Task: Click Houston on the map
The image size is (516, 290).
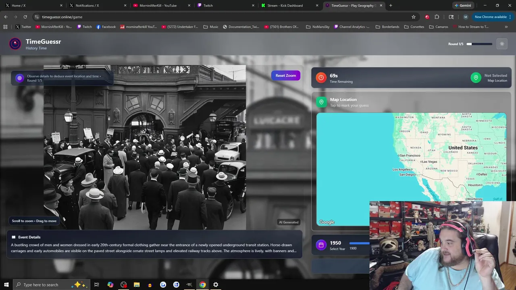Action: [x=475, y=185]
